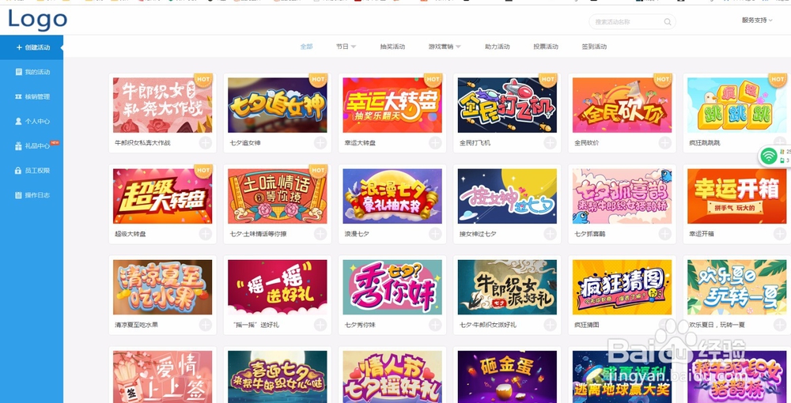Screen dimensions: 791x403
Task: Open the 情人节七夕摇好礼 thumbnail
Action: pos(392,377)
